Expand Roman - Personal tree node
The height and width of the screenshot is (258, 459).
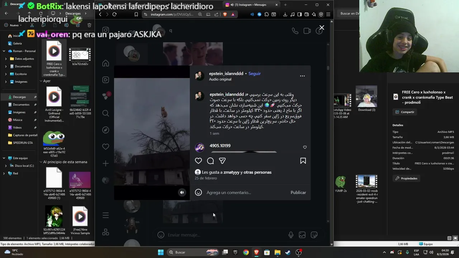(4, 51)
